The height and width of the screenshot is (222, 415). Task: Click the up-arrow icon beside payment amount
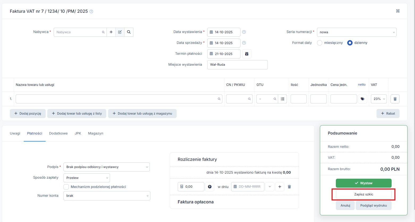(x=210, y=187)
